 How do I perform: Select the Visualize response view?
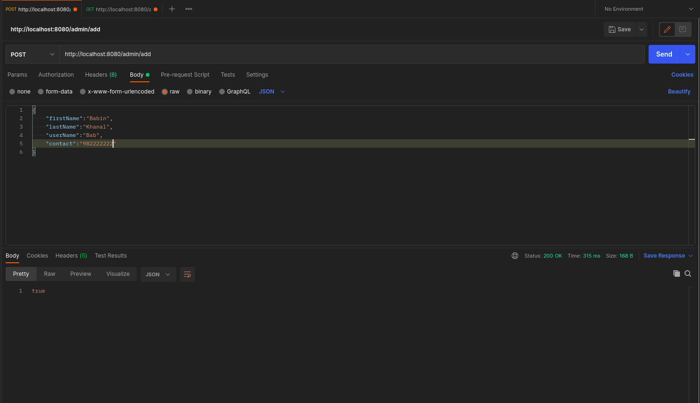118,274
